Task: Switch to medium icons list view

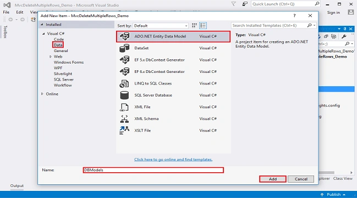Action: coord(203,26)
